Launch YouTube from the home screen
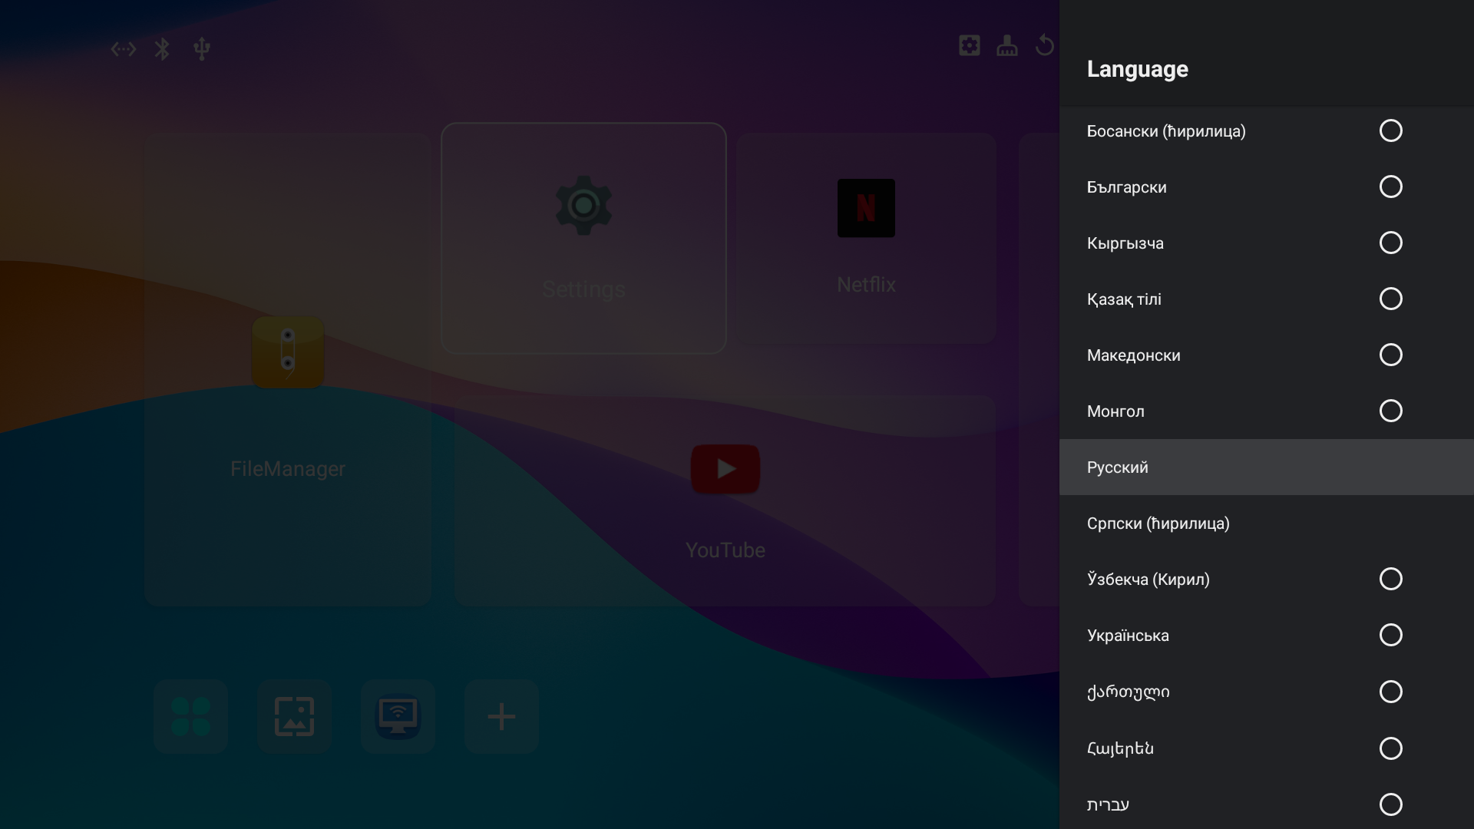The width and height of the screenshot is (1474, 829). 725,469
